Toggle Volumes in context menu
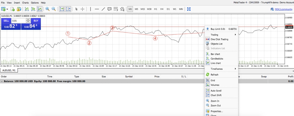This screenshot has width=294, height=116. 221,85
